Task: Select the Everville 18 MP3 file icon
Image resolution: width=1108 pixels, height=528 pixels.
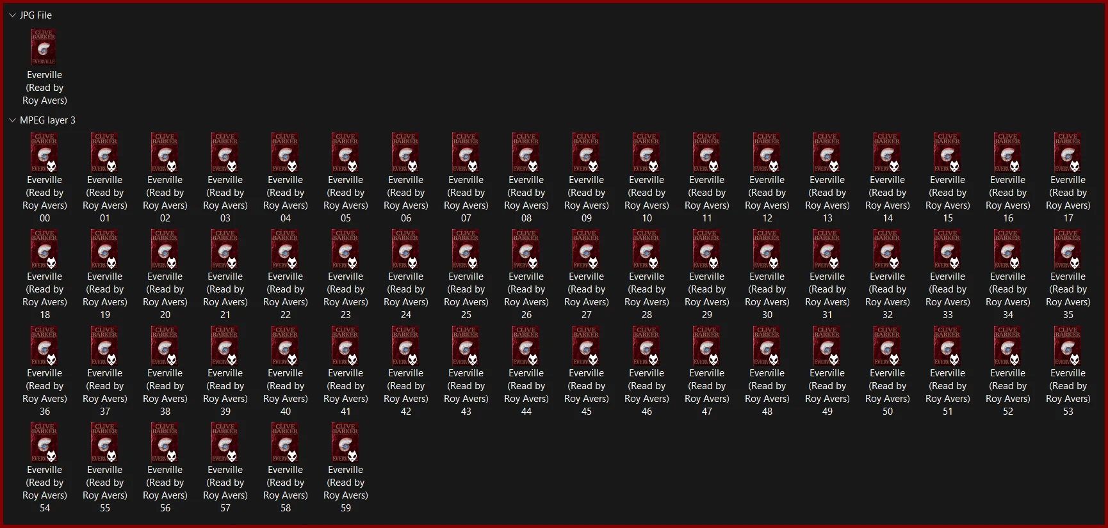Action: click(44, 249)
